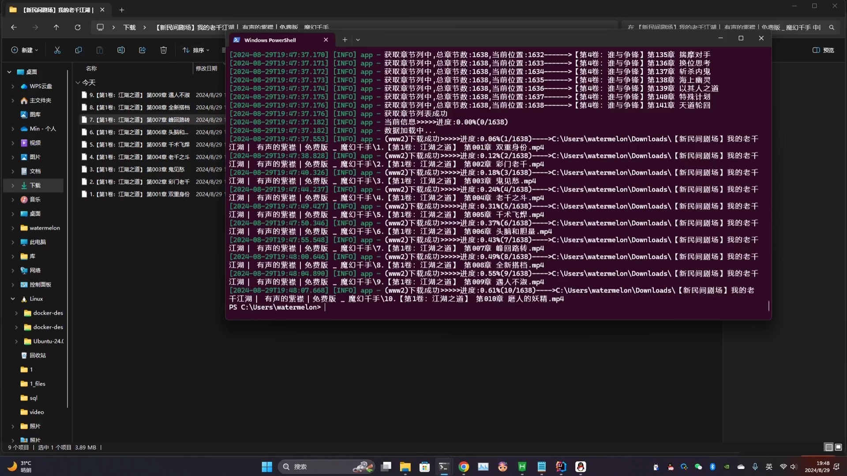This screenshot has width=847, height=476.
Task: Click the Copy icon in Explorer toolbar
Action: [x=79, y=50]
